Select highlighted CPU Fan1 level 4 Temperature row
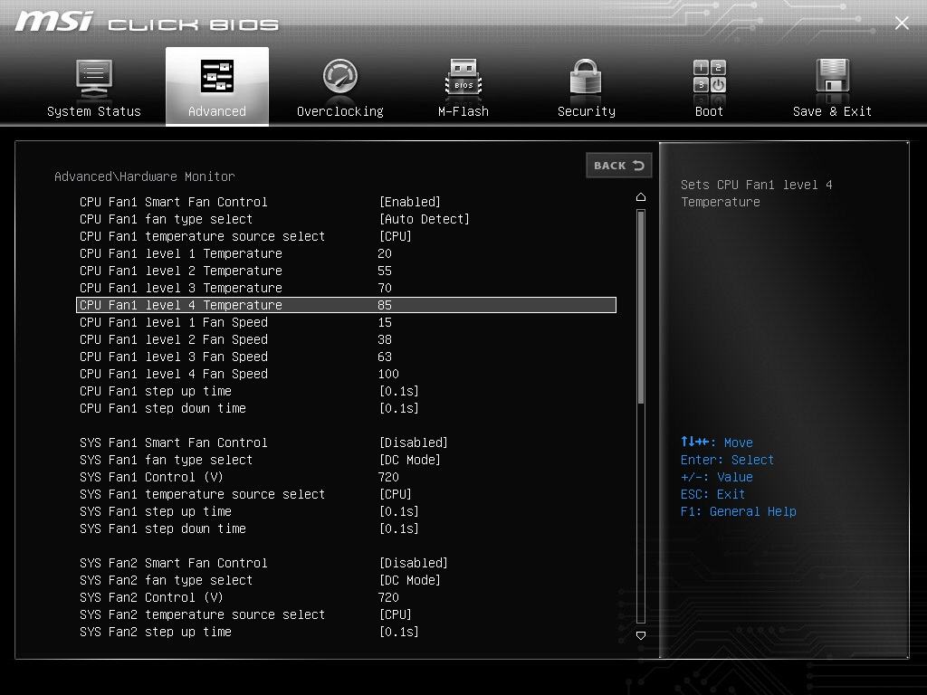Image resolution: width=927 pixels, height=695 pixels. tap(347, 305)
